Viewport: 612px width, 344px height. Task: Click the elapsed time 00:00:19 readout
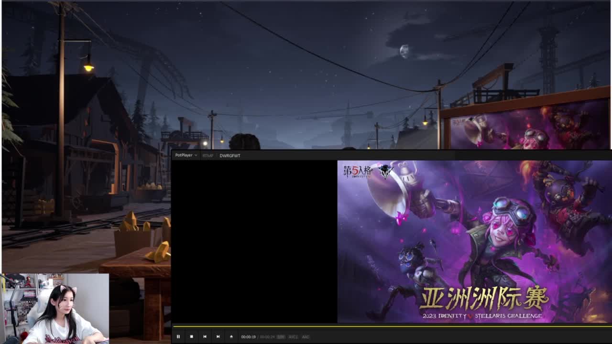pos(248,337)
